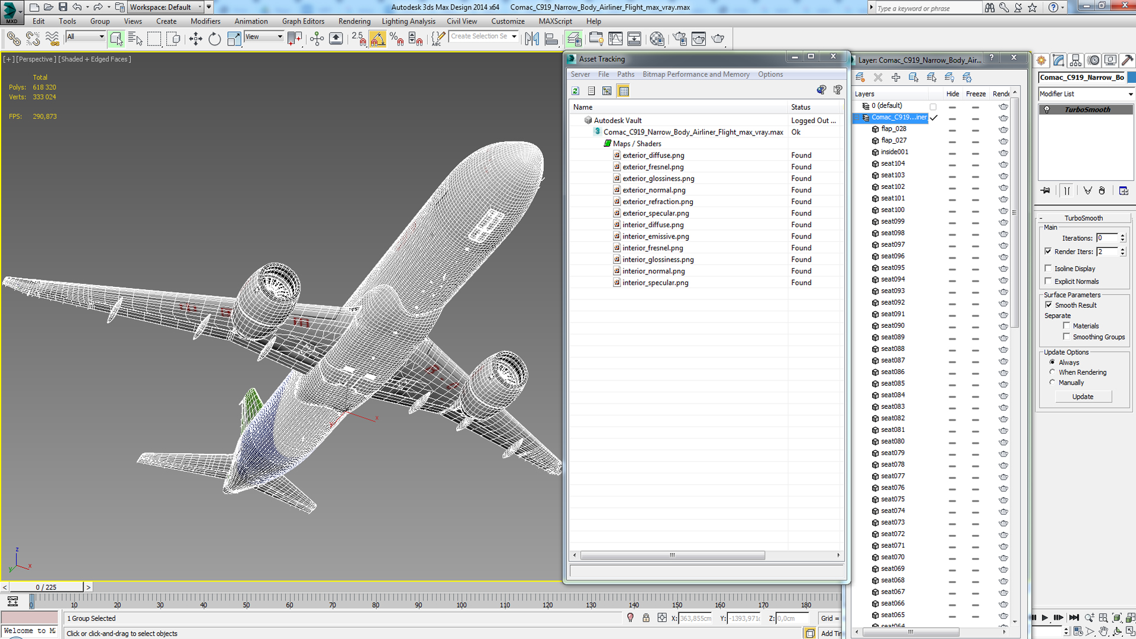Screen dimensions: 1136x639
Task: Select the Select and Scale tool
Action: tap(234, 39)
